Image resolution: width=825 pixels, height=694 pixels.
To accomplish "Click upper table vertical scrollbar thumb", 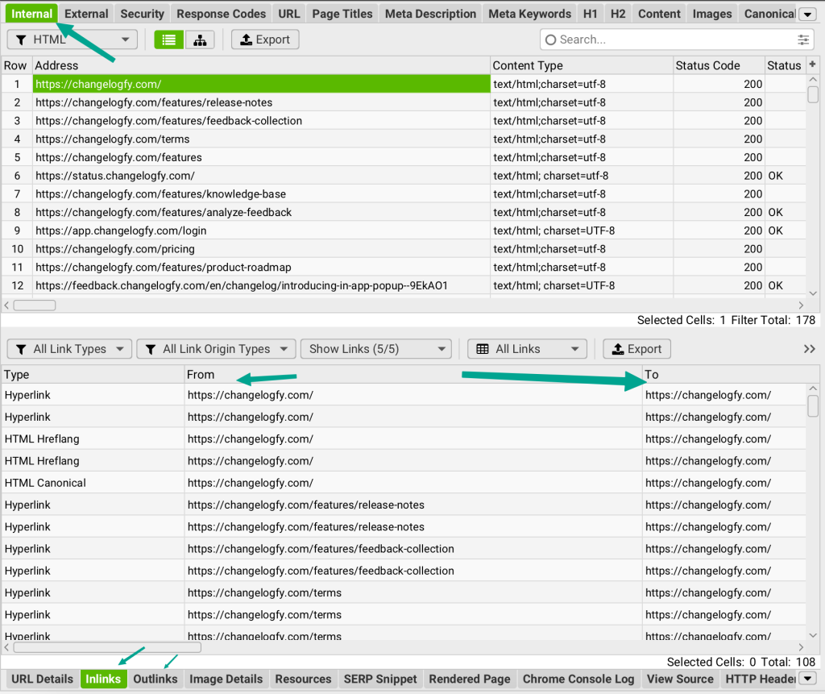I will 813,95.
